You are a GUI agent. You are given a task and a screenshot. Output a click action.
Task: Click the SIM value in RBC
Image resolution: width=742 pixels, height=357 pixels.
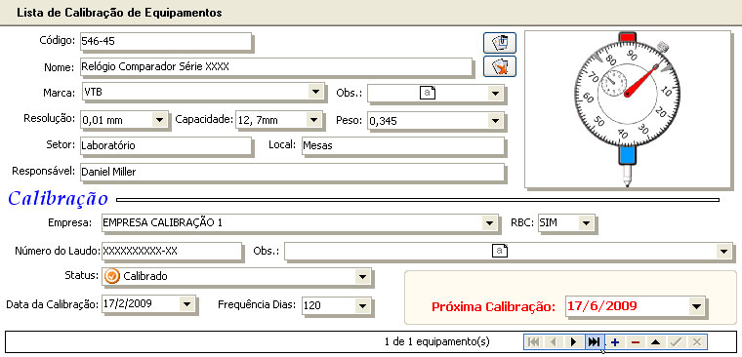549,222
